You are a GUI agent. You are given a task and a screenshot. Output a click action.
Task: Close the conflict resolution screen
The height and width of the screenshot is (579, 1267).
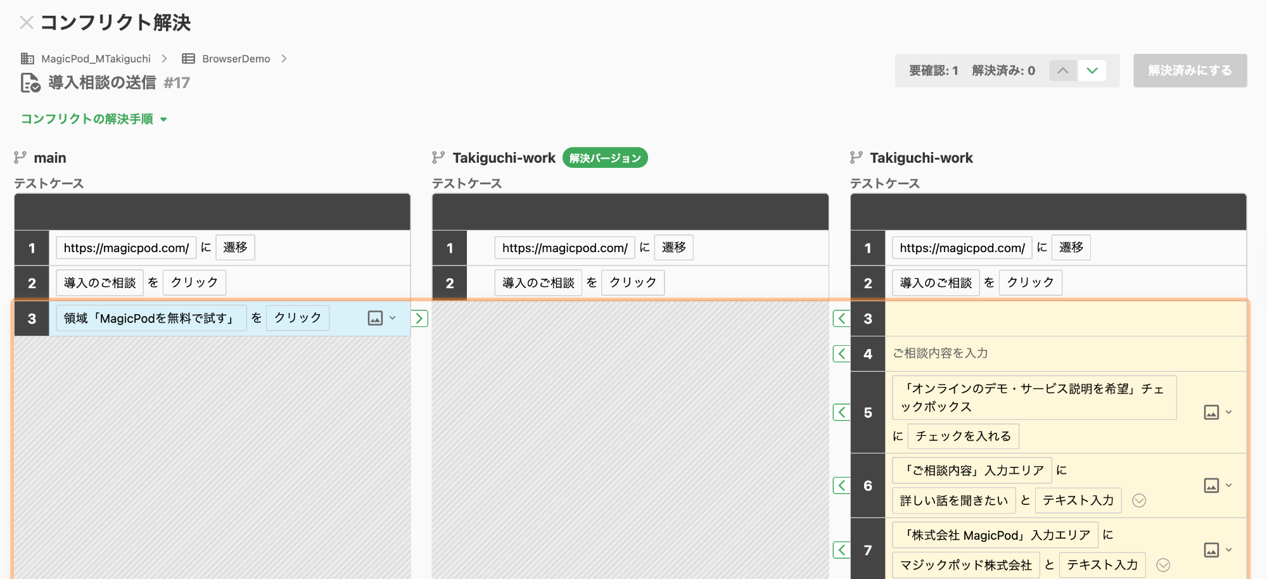pyautogui.click(x=26, y=23)
